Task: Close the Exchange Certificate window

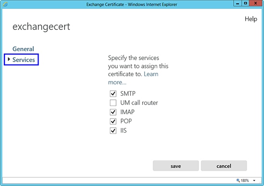Action: (x=256, y=3)
